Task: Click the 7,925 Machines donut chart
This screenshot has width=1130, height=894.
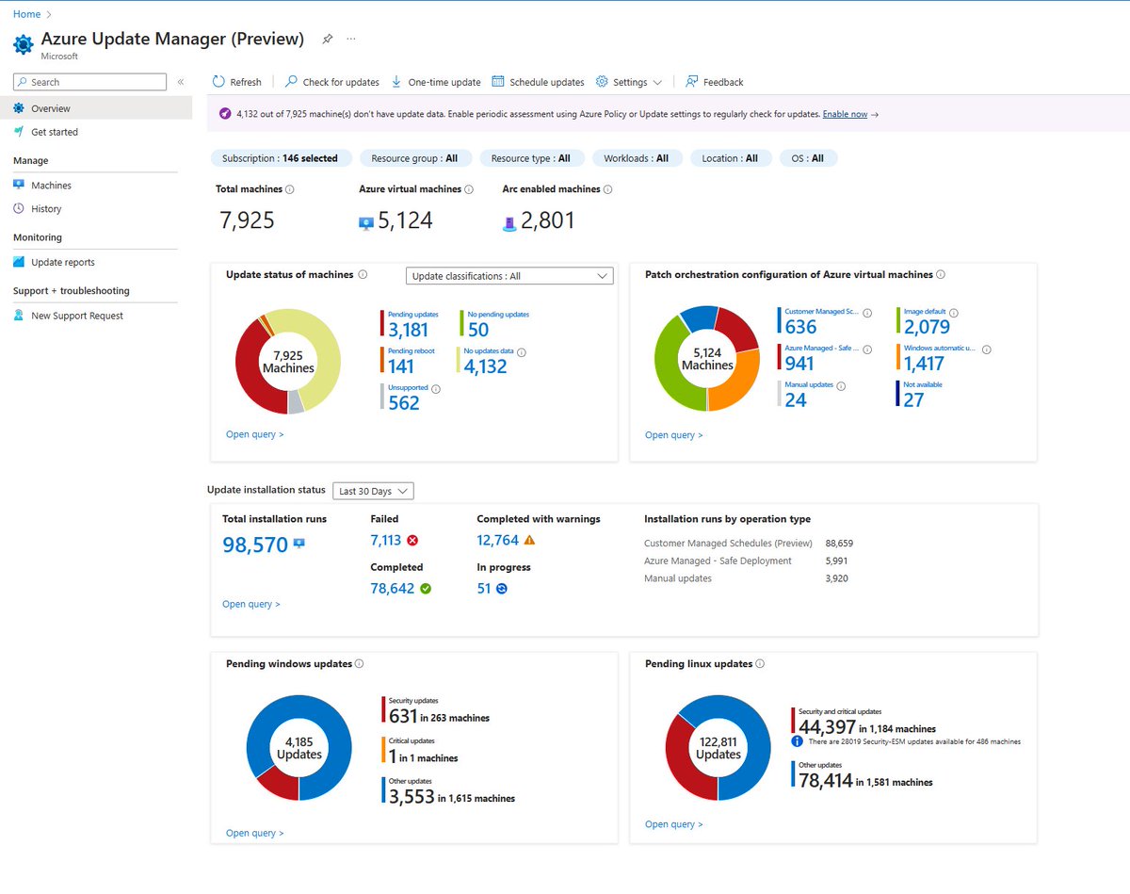Action: [x=288, y=361]
